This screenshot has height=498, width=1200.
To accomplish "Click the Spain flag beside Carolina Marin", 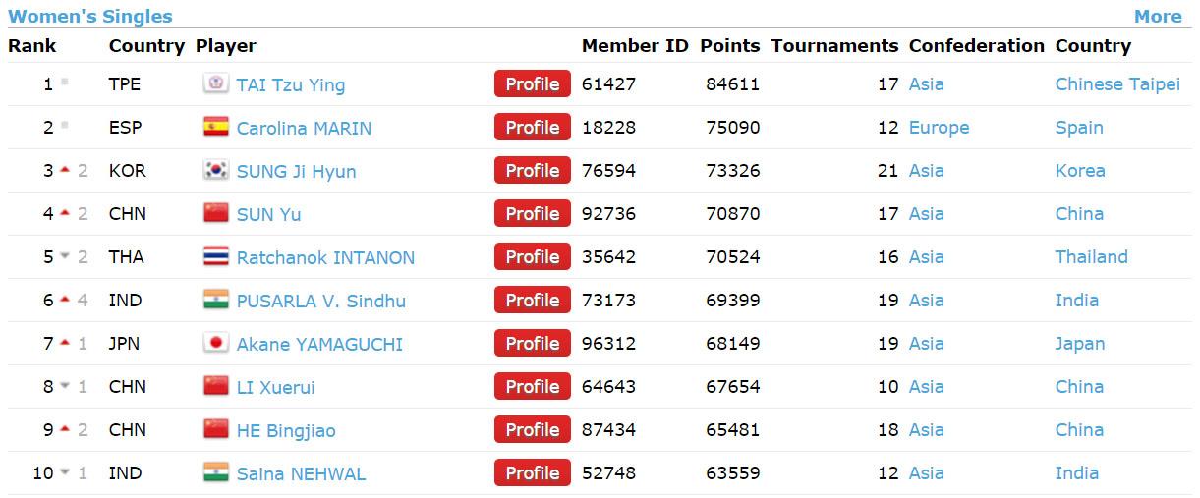I will click(x=215, y=127).
